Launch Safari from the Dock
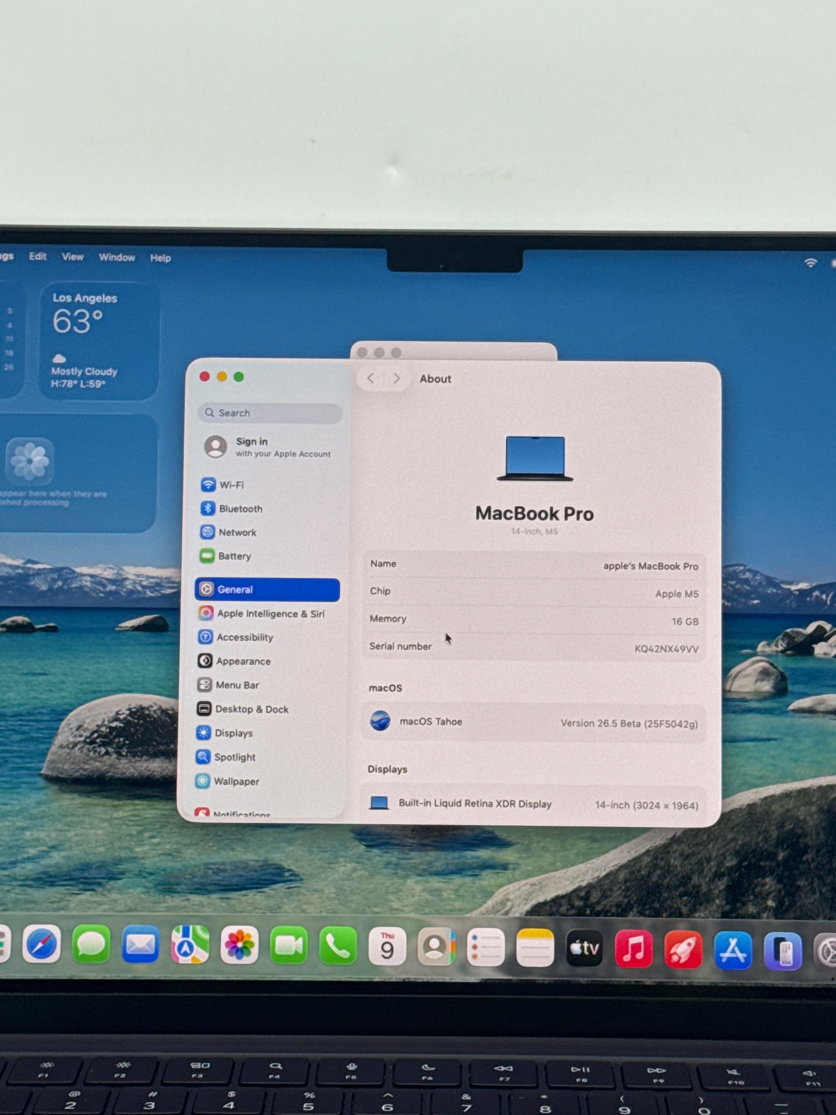836x1115 pixels. [42, 944]
